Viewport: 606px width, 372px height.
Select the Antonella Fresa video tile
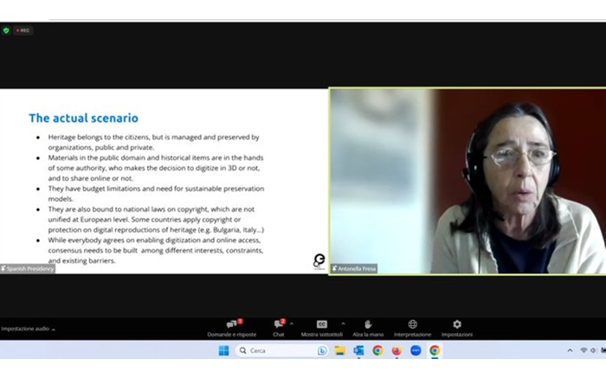pyautogui.click(x=467, y=181)
